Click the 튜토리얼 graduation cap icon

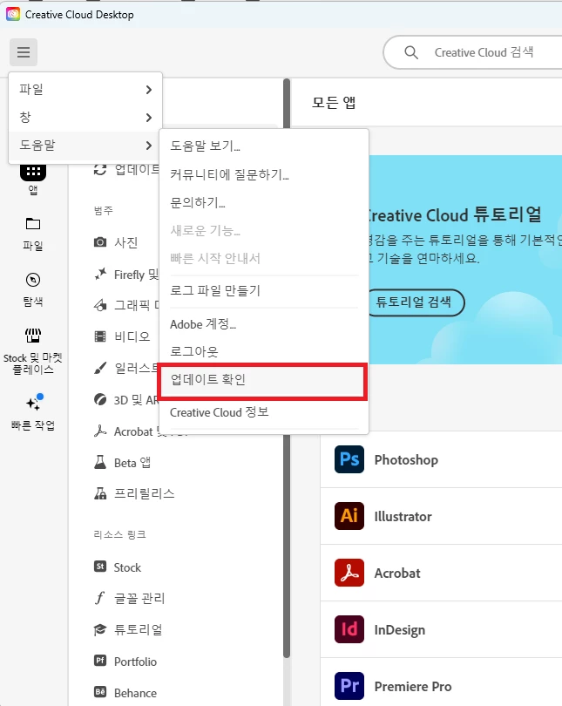tap(100, 629)
